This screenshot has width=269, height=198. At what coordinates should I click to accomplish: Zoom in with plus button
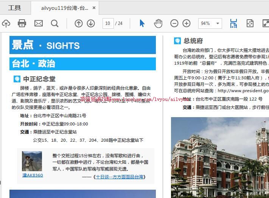187,23
